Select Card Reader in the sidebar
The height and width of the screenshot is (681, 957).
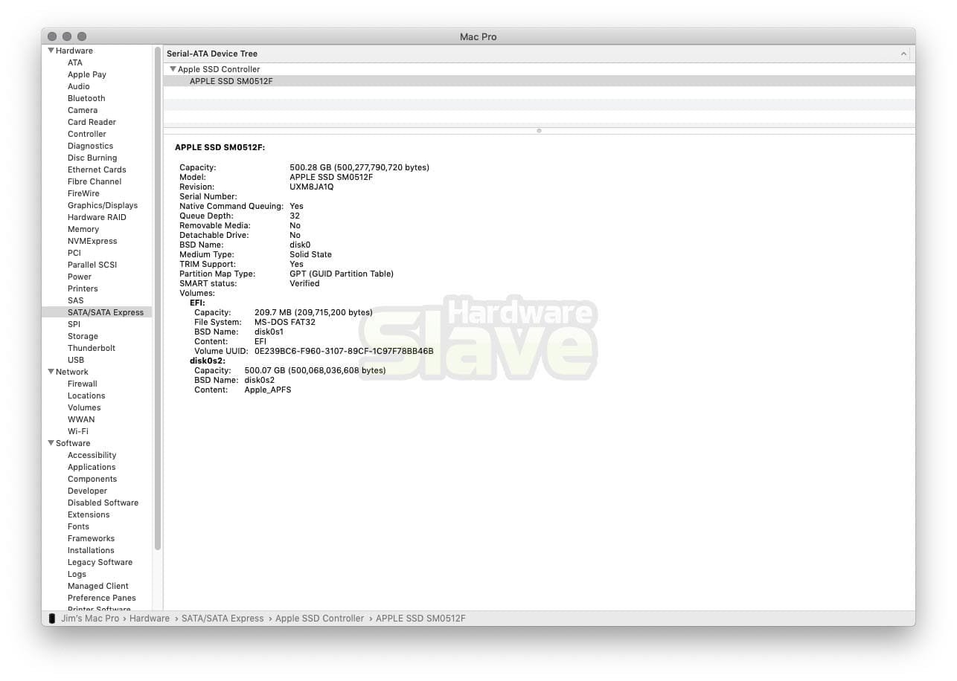click(92, 122)
